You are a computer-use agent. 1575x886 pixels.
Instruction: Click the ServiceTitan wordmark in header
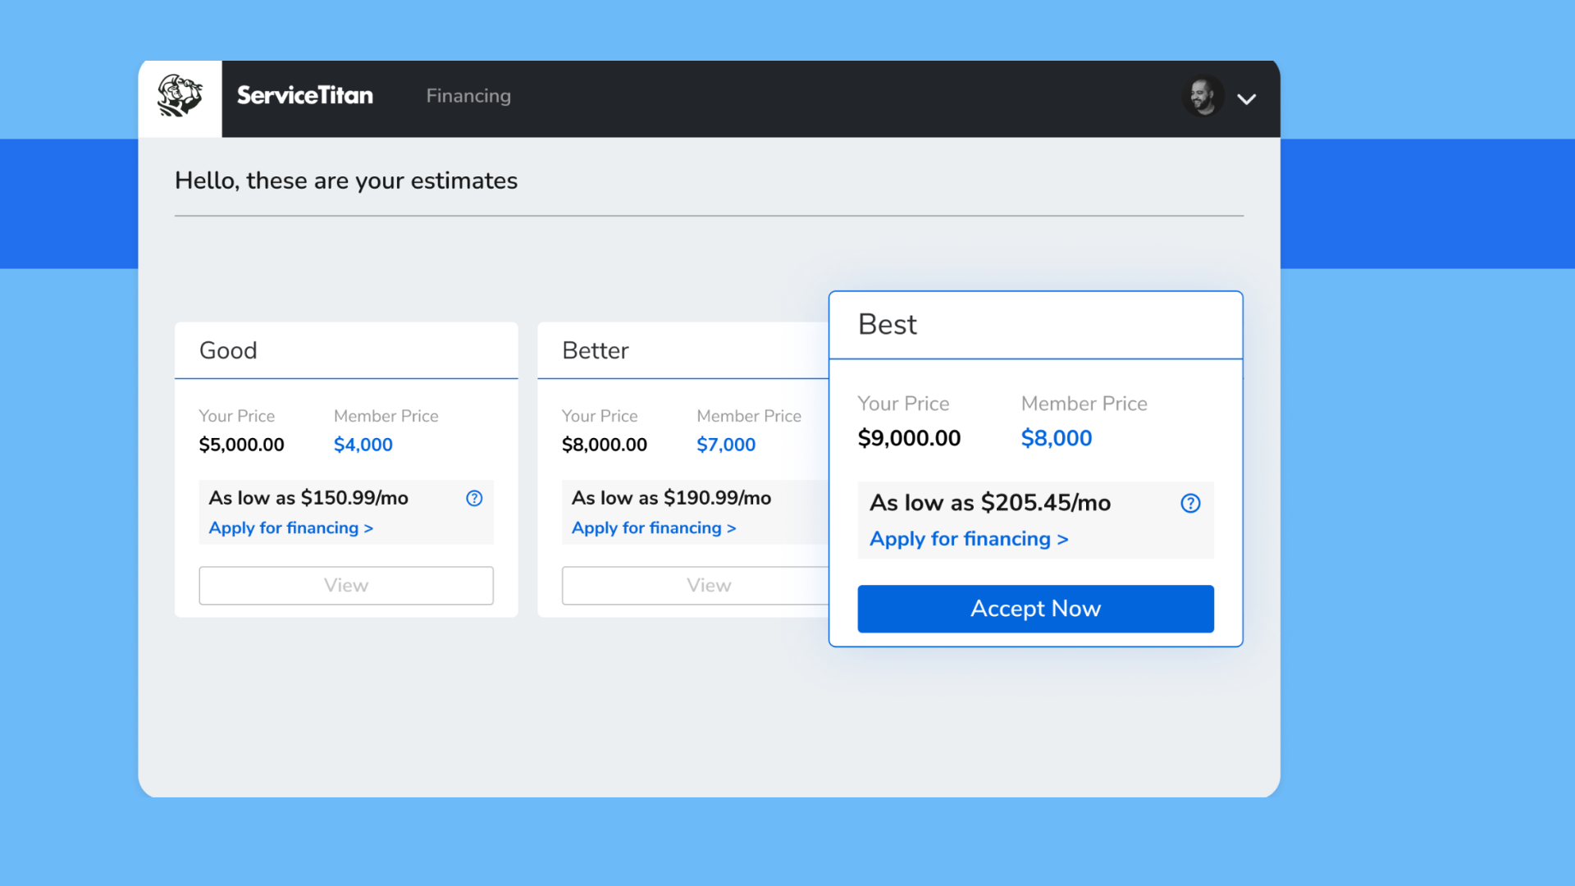(x=305, y=96)
